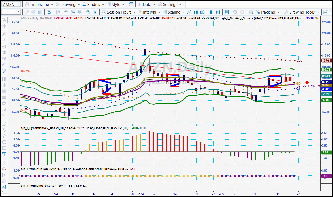This screenshot has width=333, height=197.
Task: Switch to OHLC bar chart style
Action: tap(189, 12)
